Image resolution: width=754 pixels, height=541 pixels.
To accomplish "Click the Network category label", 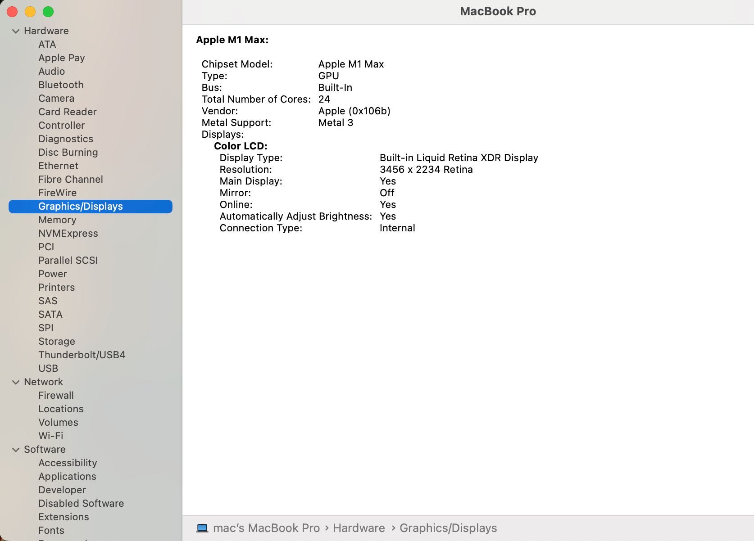I will click(44, 382).
